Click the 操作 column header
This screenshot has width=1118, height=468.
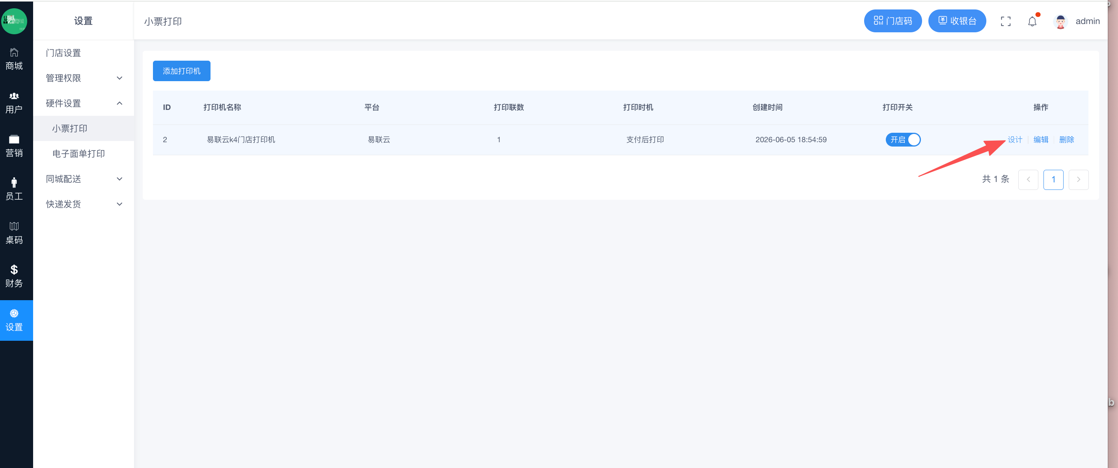pyautogui.click(x=1040, y=107)
